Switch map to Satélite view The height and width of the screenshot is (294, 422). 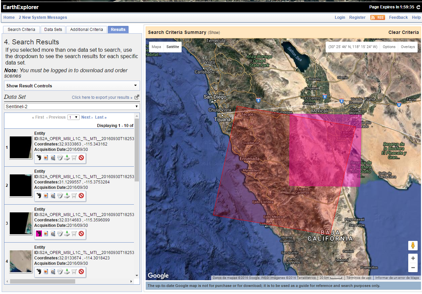click(x=173, y=47)
